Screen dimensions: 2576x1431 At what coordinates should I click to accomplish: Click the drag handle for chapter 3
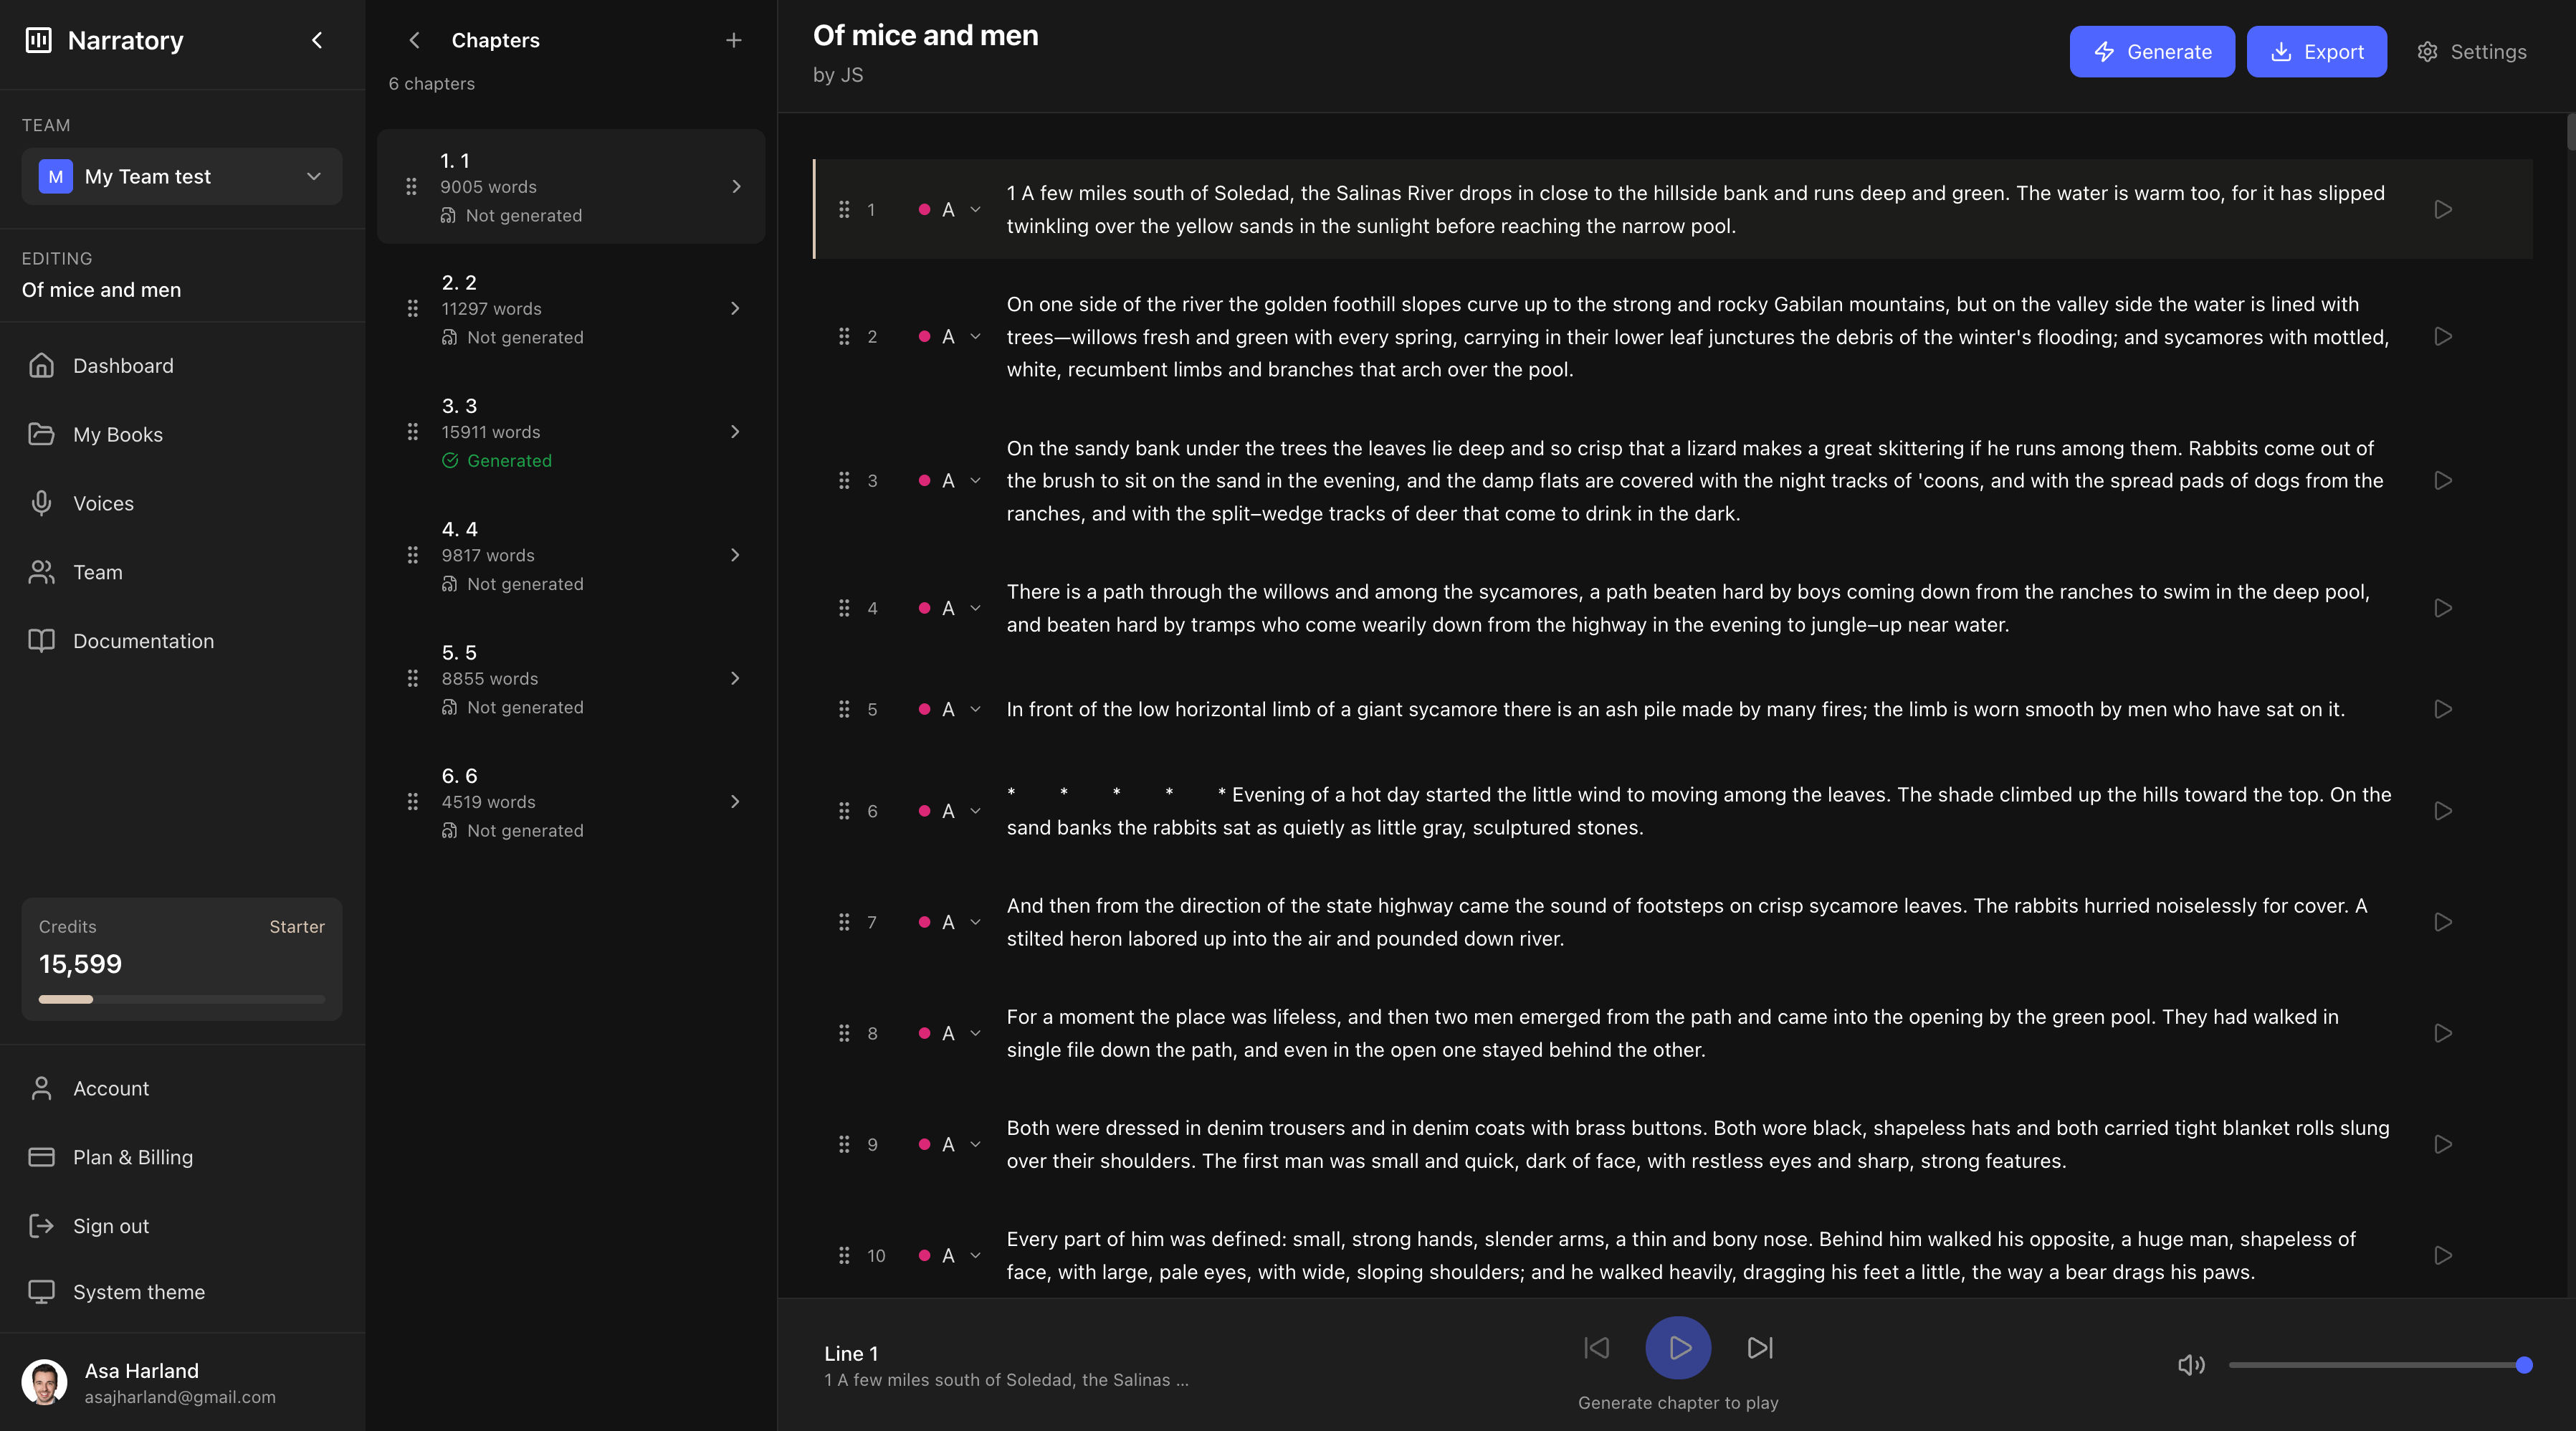[x=412, y=432]
